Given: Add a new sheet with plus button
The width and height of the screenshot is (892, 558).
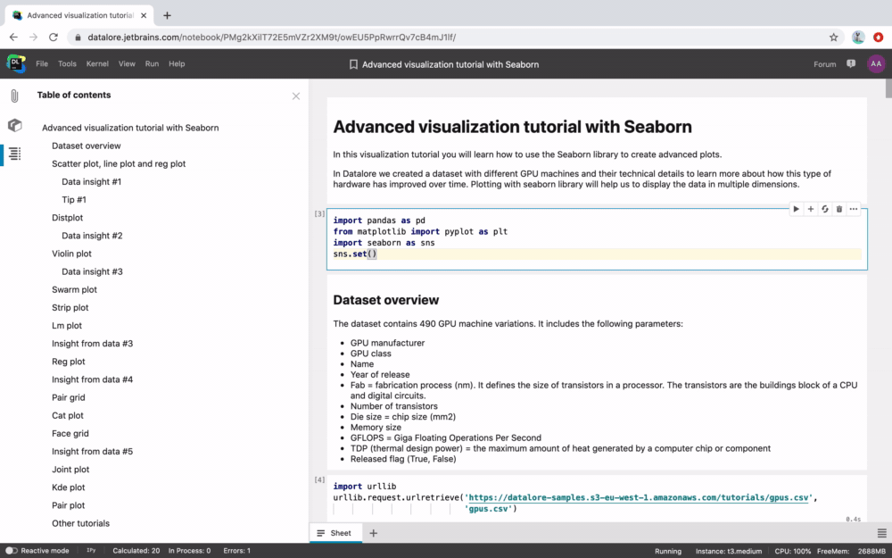Looking at the screenshot, I should [373, 533].
